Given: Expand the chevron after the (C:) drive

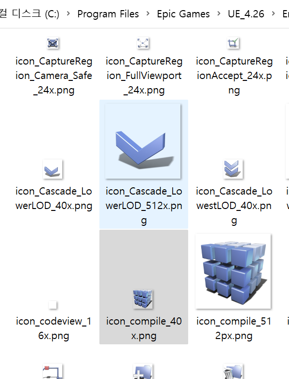Looking at the screenshot, I should point(69,14).
